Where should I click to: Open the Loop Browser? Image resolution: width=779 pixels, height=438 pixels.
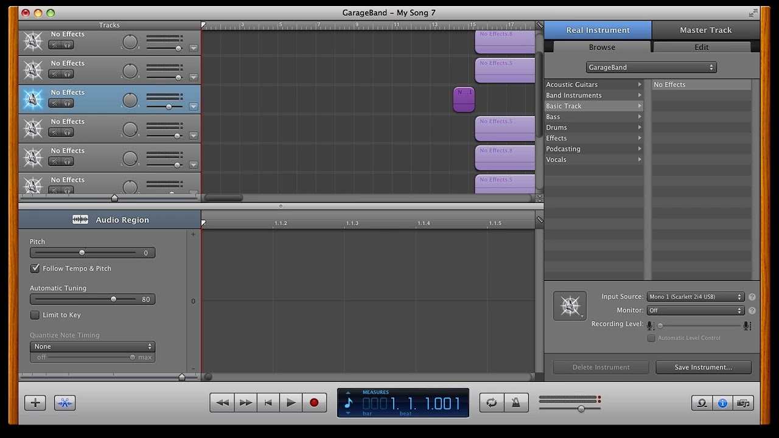click(702, 403)
